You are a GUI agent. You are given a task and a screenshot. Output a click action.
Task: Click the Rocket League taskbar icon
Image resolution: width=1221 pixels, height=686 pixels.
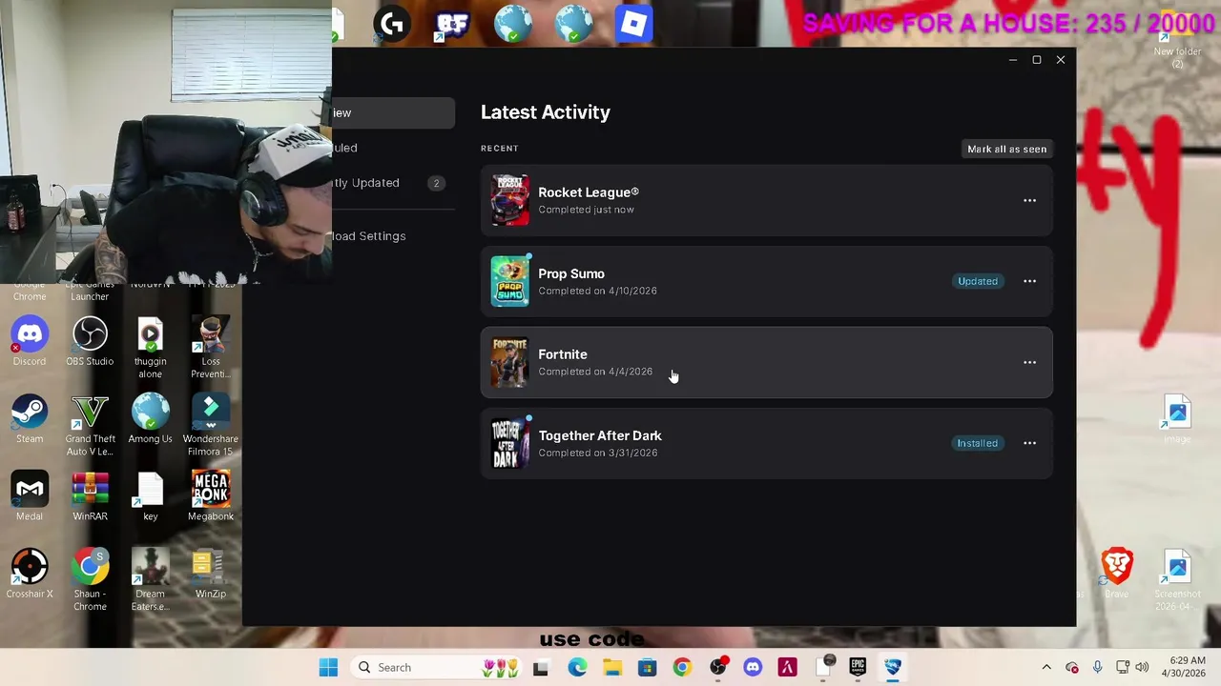coord(893,667)
